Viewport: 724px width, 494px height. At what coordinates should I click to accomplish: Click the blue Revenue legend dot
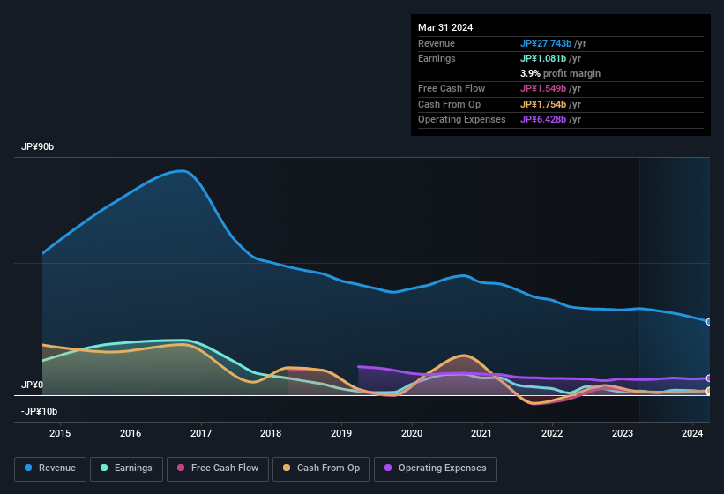[x=28, y=468]
